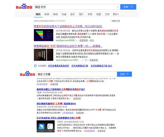Viewport: 164px width, 137px height.
Task: Open 5条相同新闻 link
Action: [x=68, y=113]
